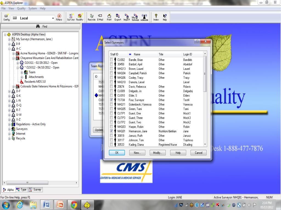Screen dimensions: 281x210
Task: Click the Login ID column header
Action: click(x=192, y=54)
